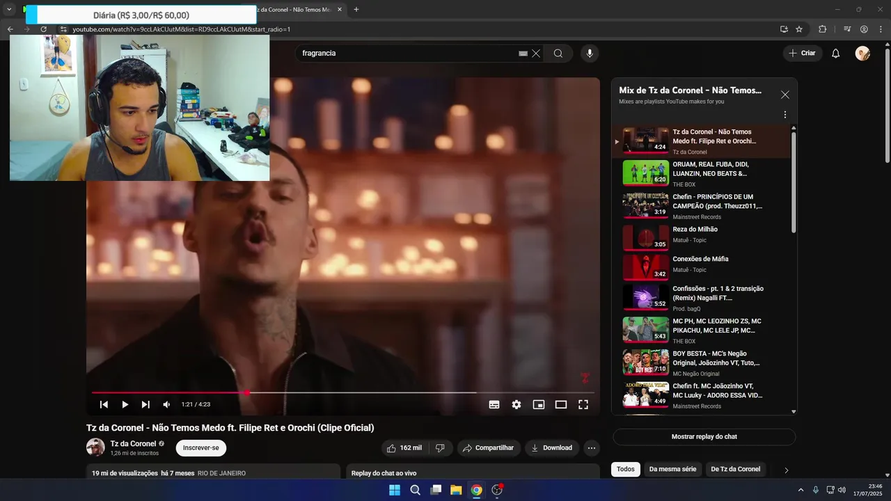Select the Conexões de Máfia playlist item

[x=702, y=267]
